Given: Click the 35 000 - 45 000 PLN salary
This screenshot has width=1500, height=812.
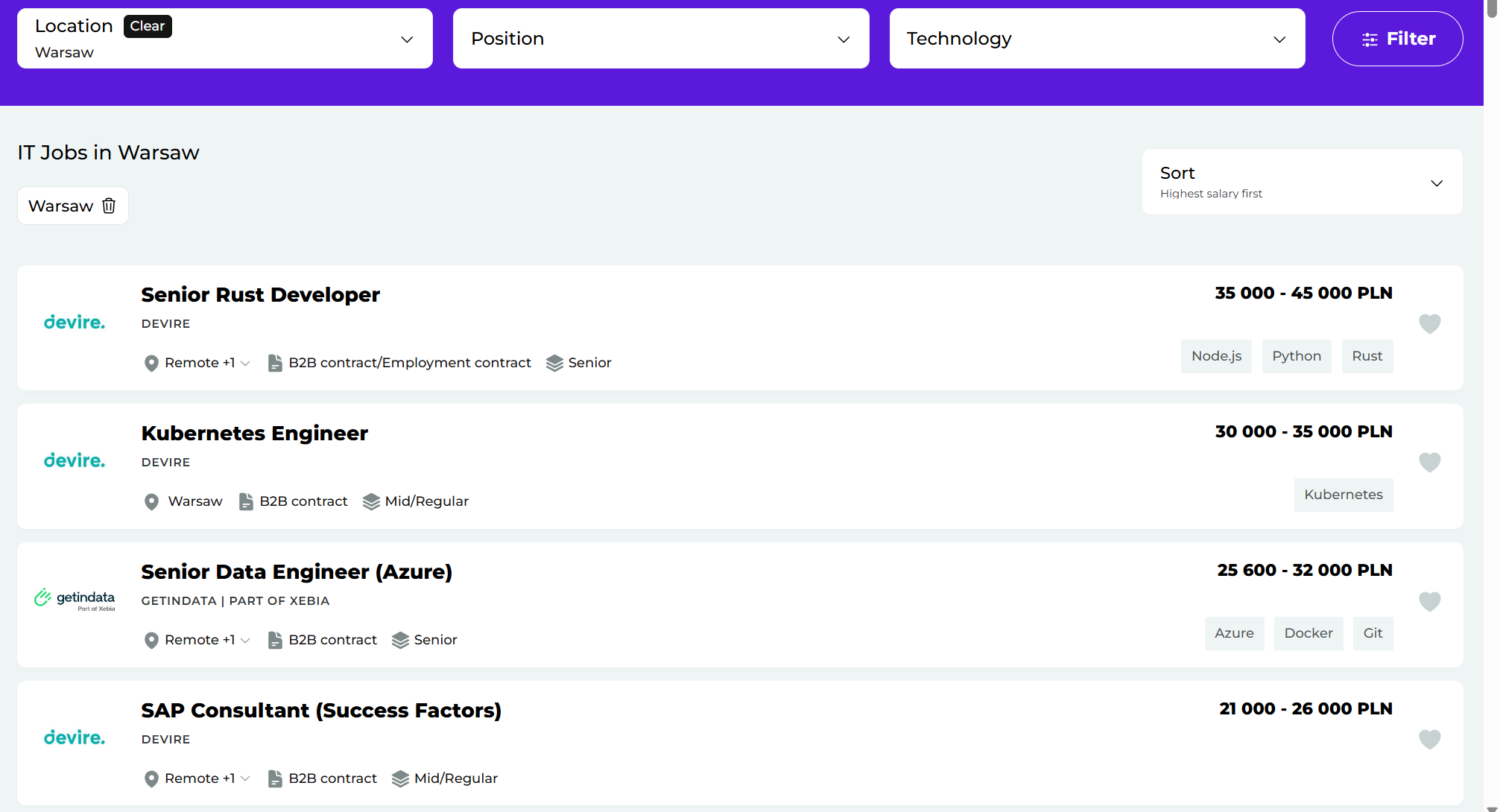Looking at the screenshot, I should pyautogui.click(x=1303, y=294).
